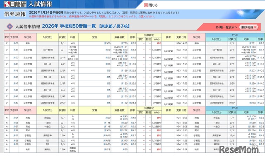
Task: Click the 男1311 applicants figure
Action: coord(124,127)
